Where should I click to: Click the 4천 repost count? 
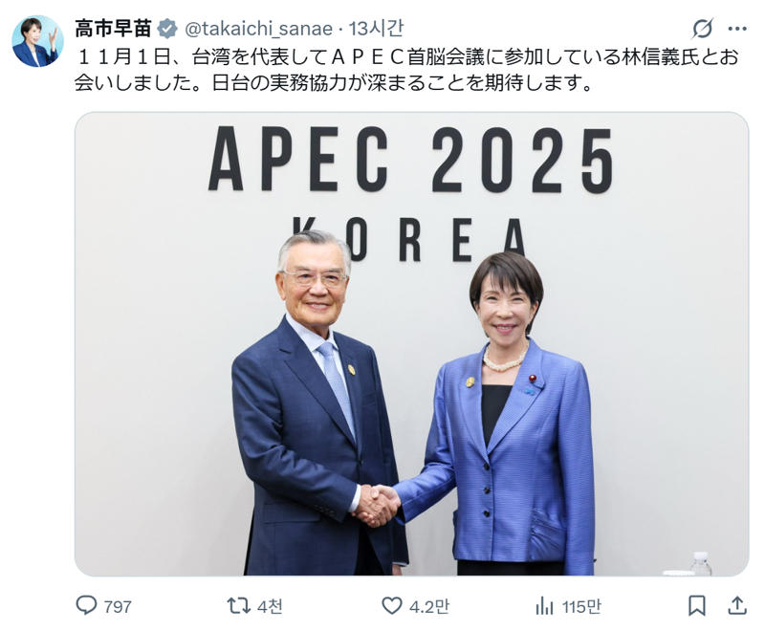tap(271, 606)
